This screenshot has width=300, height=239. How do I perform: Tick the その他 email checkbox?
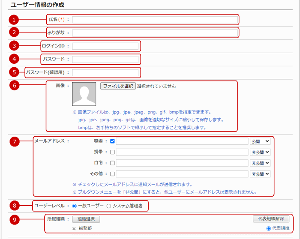coord(112,174)
